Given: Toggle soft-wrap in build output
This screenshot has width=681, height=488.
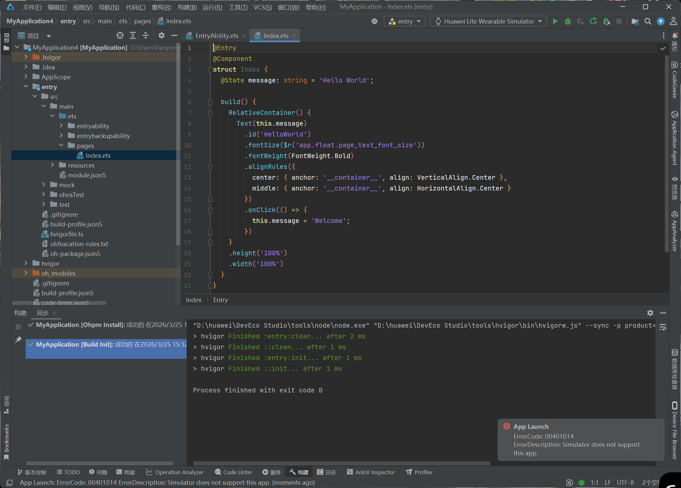Looking at the screenshot, I should click(x=663, y=327).
